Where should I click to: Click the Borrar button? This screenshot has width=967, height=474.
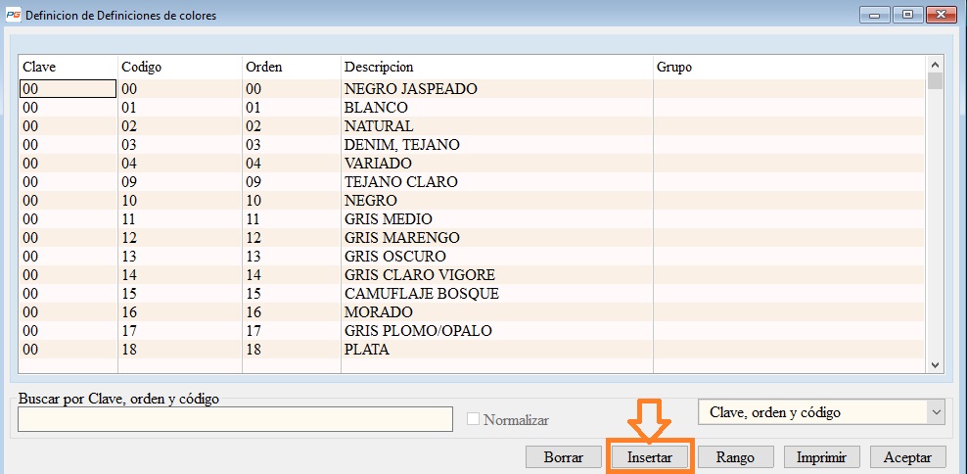[563, 457]
